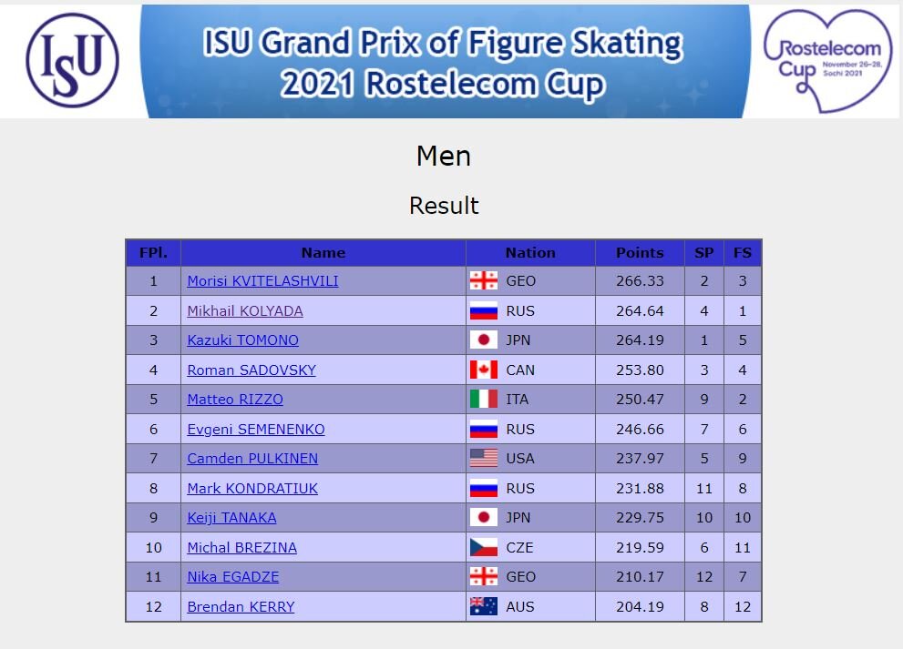The image size is (903, 649).
Task: View Evgeni SEMENENKO's details
Action: click(x=256, y=429)
